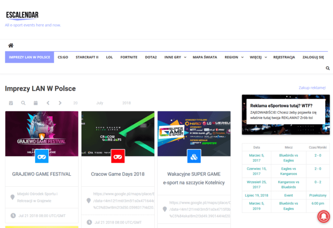Select the year value 2018
The width and height of the screenshot is (333, 228).
click(x=126, y=103)
